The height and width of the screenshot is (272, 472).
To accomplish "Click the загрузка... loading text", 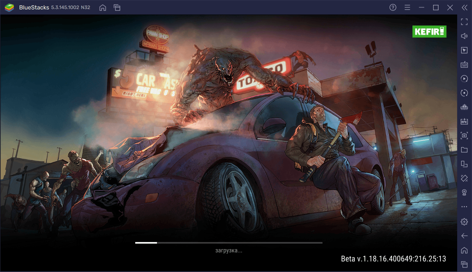I will coord(229,251).
